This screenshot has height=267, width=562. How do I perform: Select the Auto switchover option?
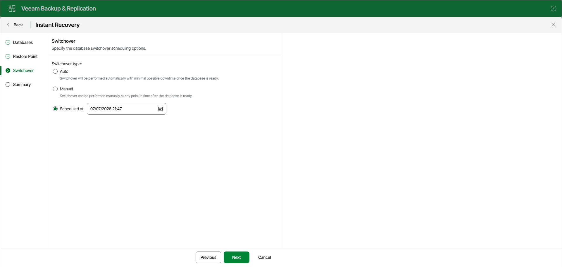pyautogui.click(x=55, y=71)
